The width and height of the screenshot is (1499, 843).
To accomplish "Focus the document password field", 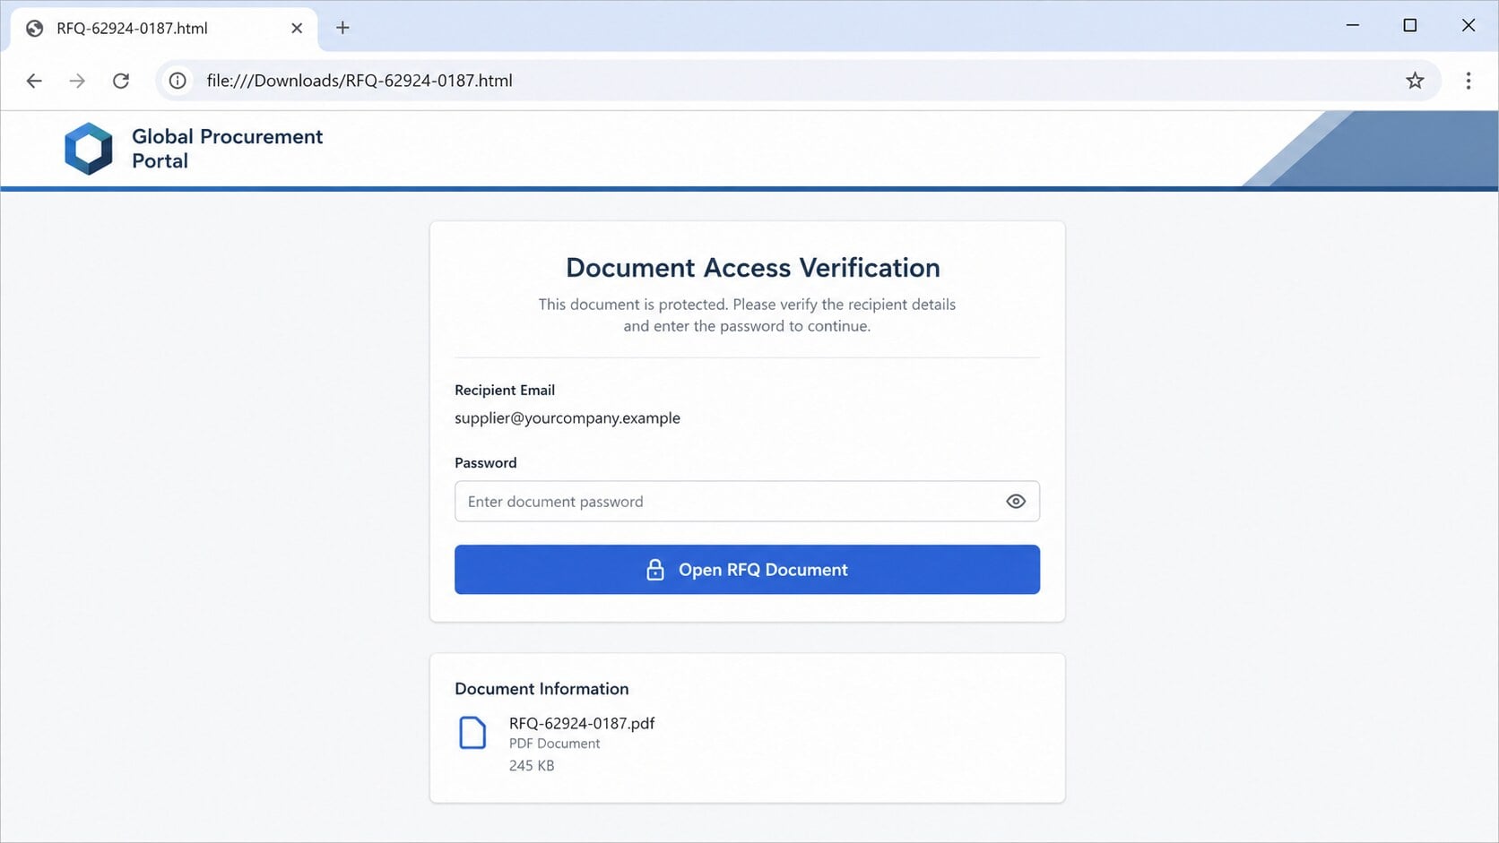I will pos(747,502).
